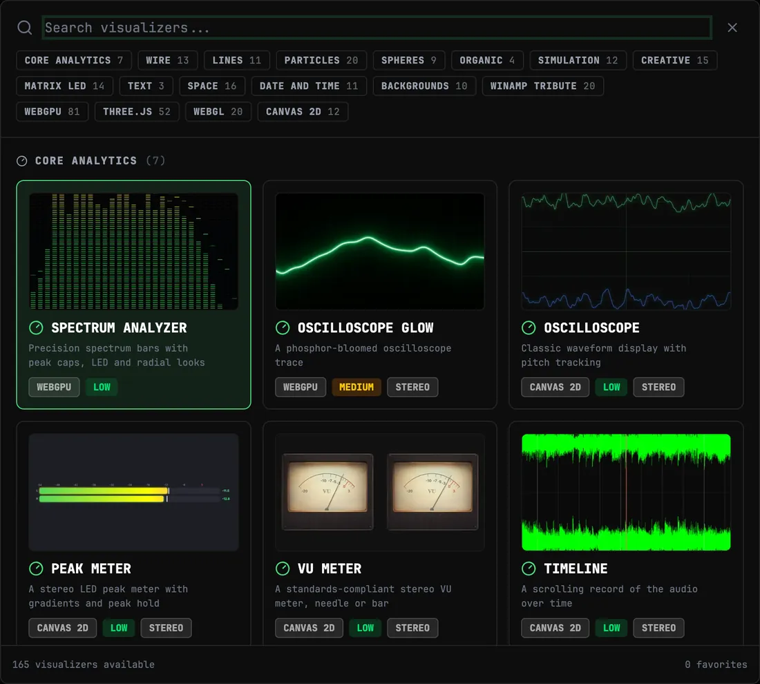Filter by Creative category chip

[675, 60]
